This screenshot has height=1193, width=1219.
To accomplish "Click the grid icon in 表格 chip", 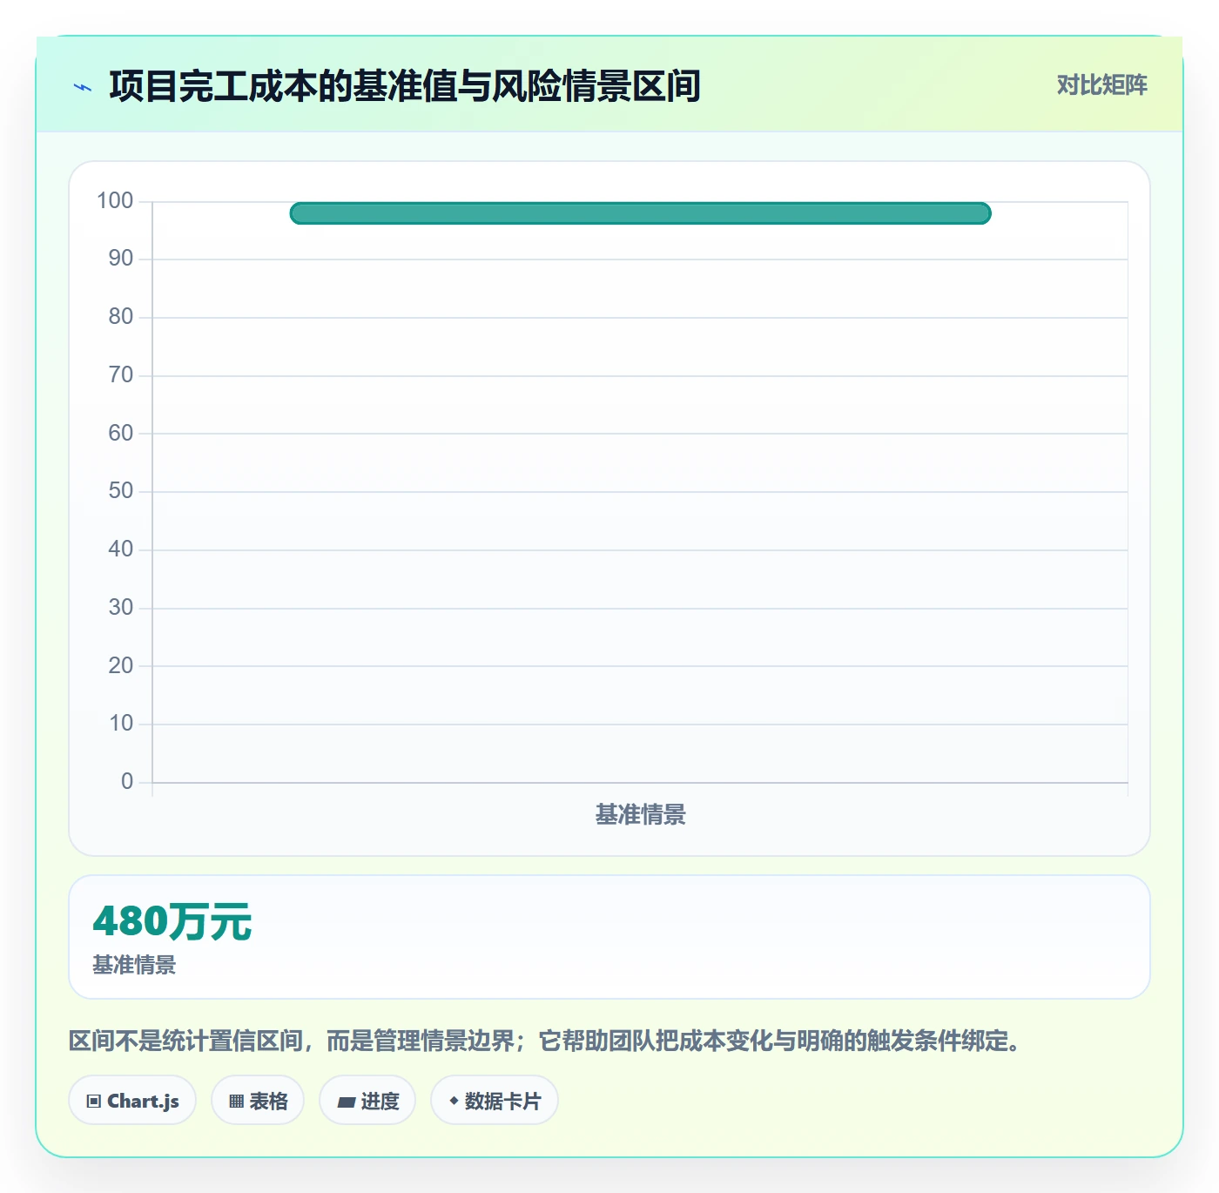I will (236, 1102).
